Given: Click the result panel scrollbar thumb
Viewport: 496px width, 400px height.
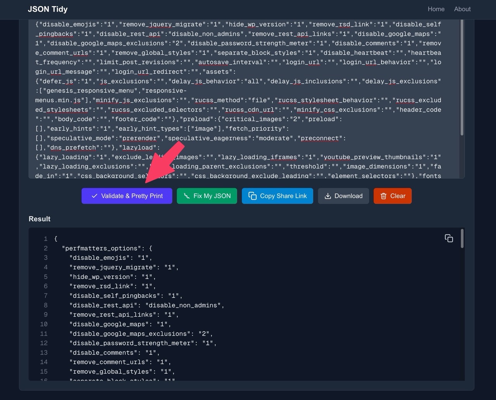Looking at the screenshot, I should [462, 238].
